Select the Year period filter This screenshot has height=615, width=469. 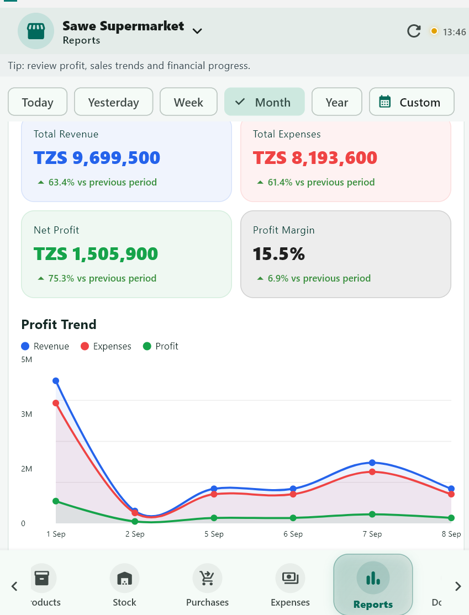(337, 102)
